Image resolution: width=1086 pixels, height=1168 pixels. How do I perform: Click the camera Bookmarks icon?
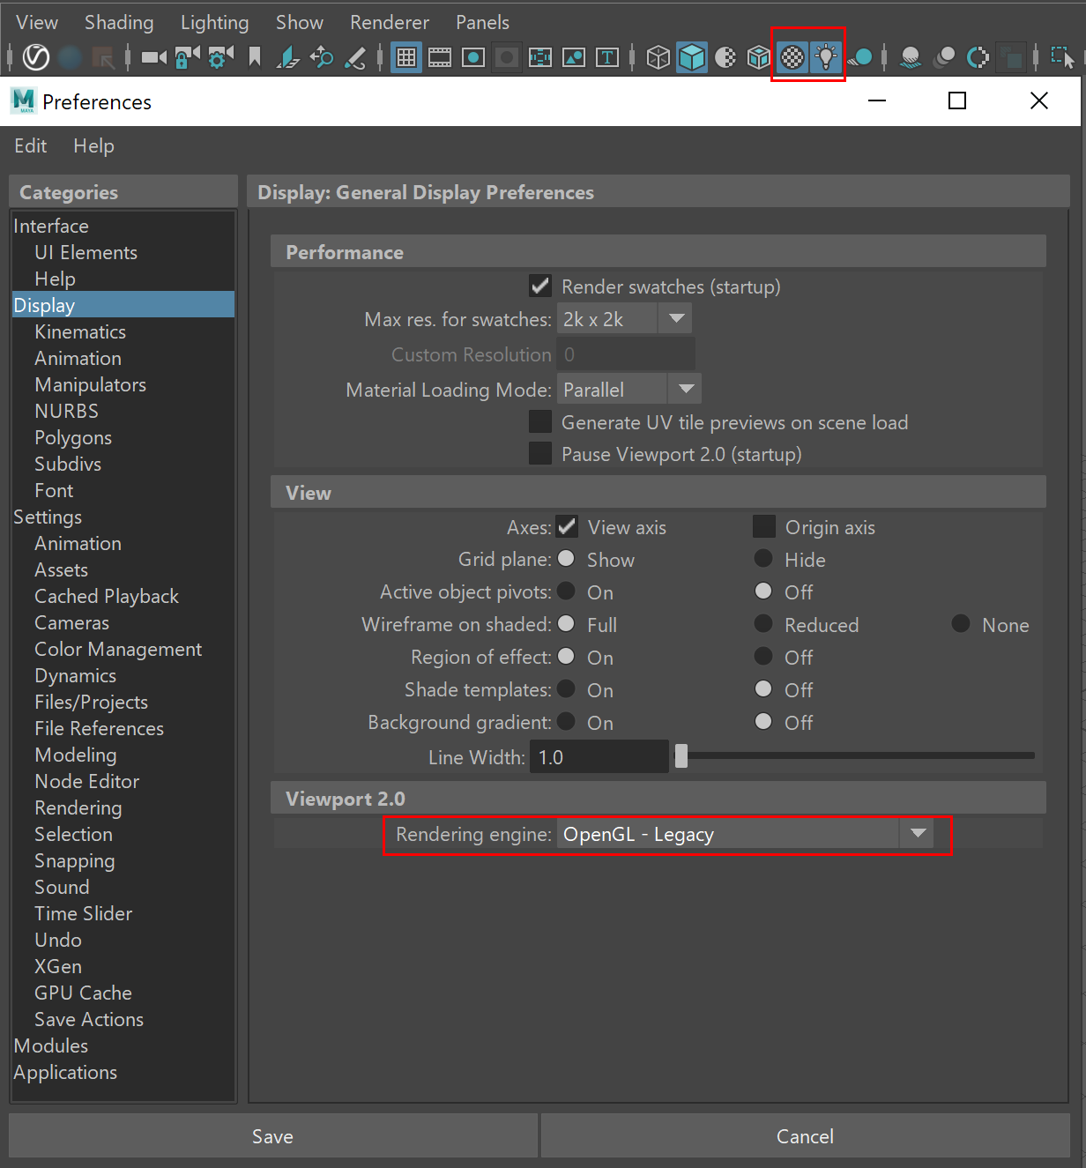tap(255, 57)
